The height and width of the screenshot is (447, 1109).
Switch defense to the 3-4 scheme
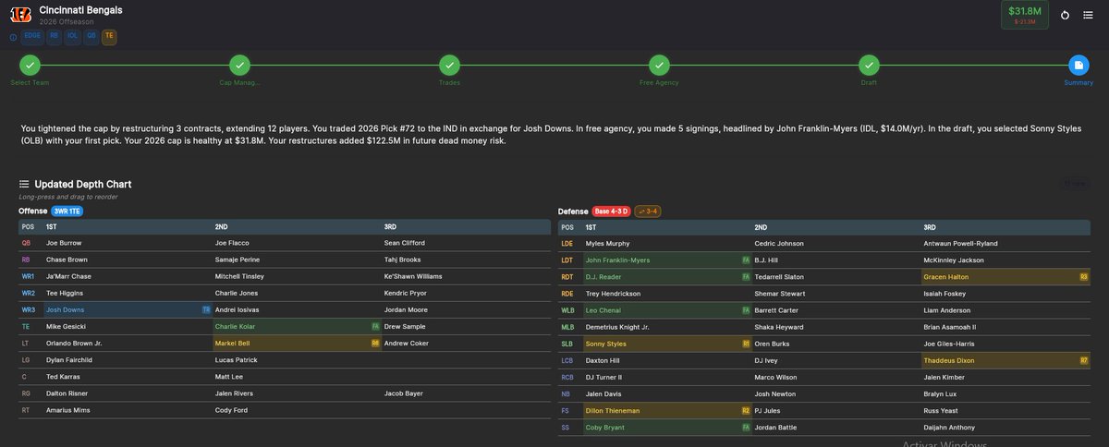(x=647, y=211)
